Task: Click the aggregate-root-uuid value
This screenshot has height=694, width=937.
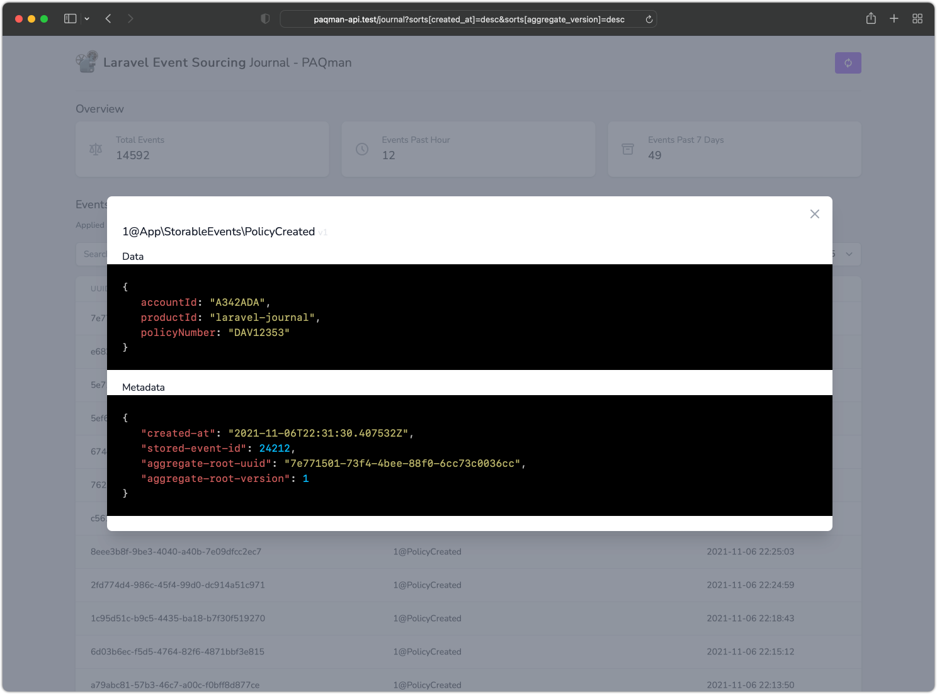Action: pyautogui.click(x=402, y=464)
